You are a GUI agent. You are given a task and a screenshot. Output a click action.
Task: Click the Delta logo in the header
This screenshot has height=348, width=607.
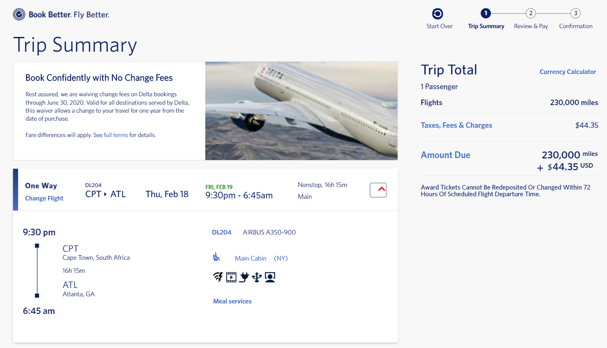point(18,14)
